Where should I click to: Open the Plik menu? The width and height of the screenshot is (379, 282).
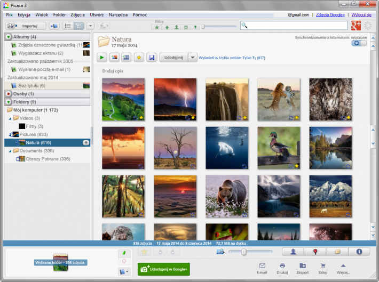pos(9,15)
